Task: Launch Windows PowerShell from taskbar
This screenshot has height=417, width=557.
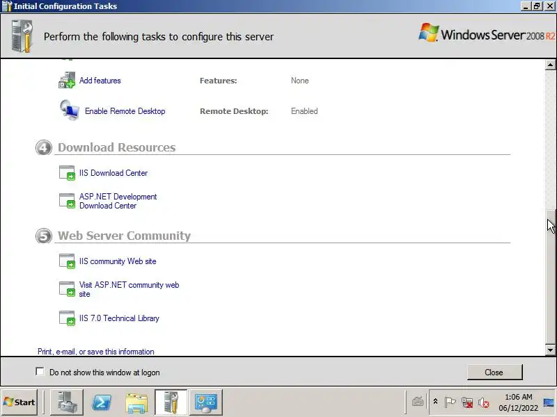Action: point(102,402)
